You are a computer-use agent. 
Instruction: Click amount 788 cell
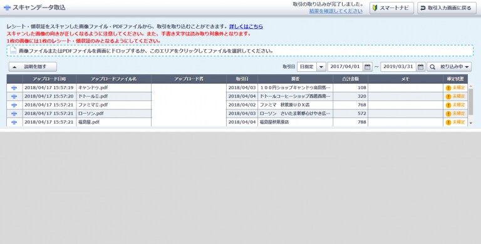coord(350,122)
